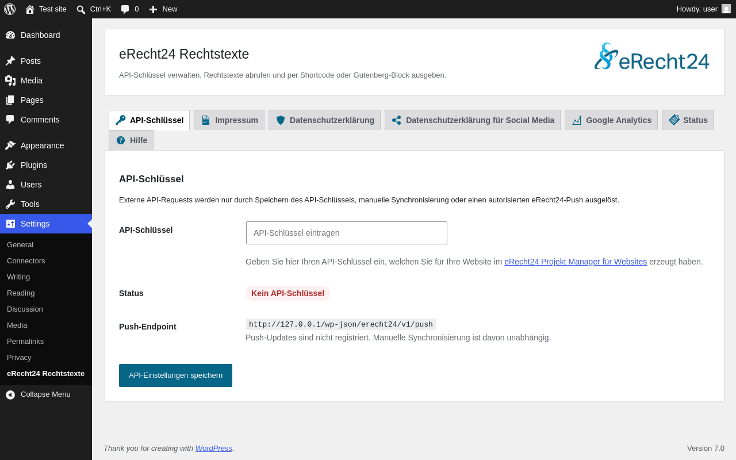
Task: Focus the API-Schlüssel eintragen input field
Action: [x=347, y=233]
